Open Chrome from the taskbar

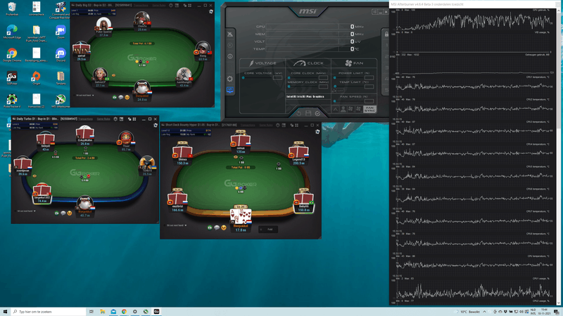124,312
